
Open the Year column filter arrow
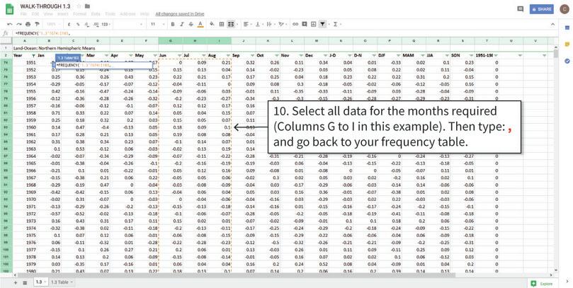(33, 55)
